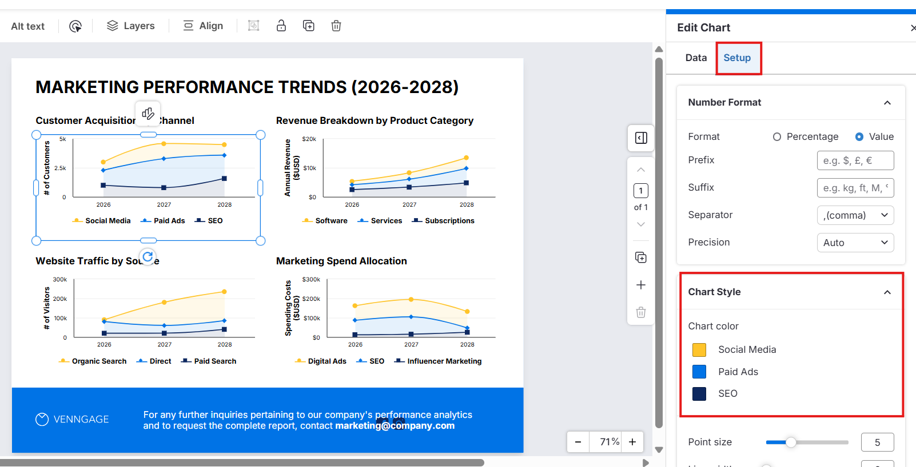Screen dimensions: 916x467
Task: Click the group elements icon in the toolbar
Action: pos(253,26)
